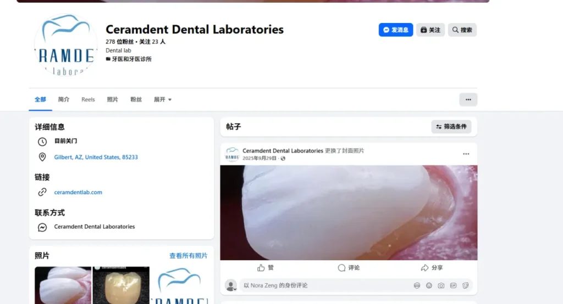Attach a photo via camera icon

(x=441, y=286)
